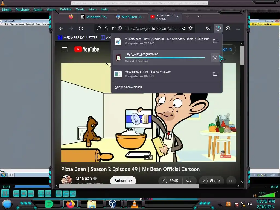This screenshot has height=210, width=280.
Task: Toggle VLC shuffle playback
Action: (73, 193)
